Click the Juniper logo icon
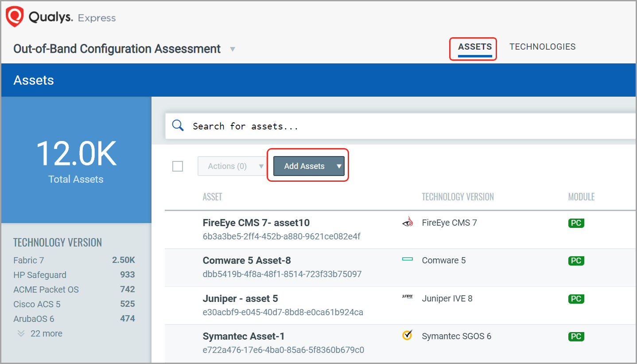 tap(407, 297)
